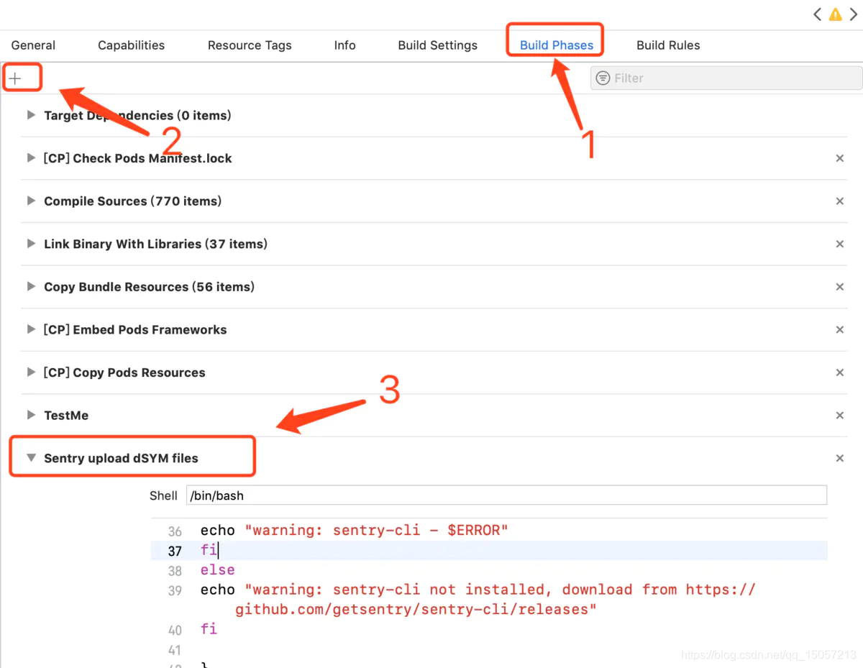This screenshot has height=668, width=863.
Task: Select 'Sentry upload dSYM files' title
Action: click(x=121, y=458)
